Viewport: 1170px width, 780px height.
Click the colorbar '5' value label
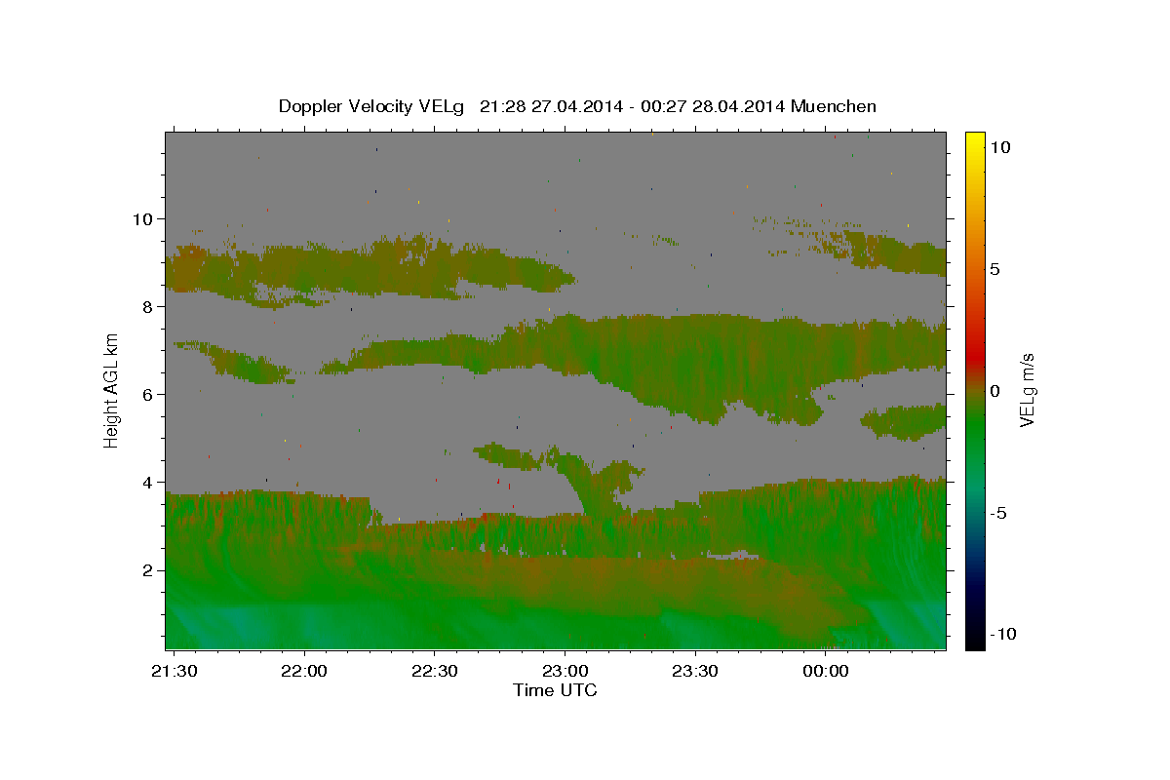994,269
